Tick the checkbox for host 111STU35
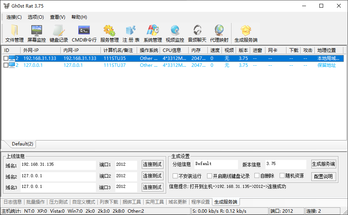This screenshot has width=348, height=215. click(x=6, y=58)
